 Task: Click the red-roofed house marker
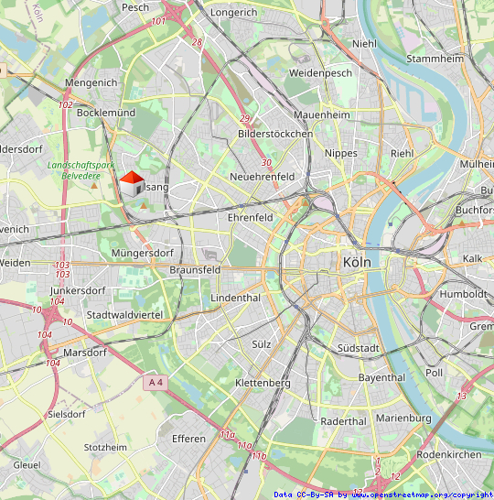[132, 184]
